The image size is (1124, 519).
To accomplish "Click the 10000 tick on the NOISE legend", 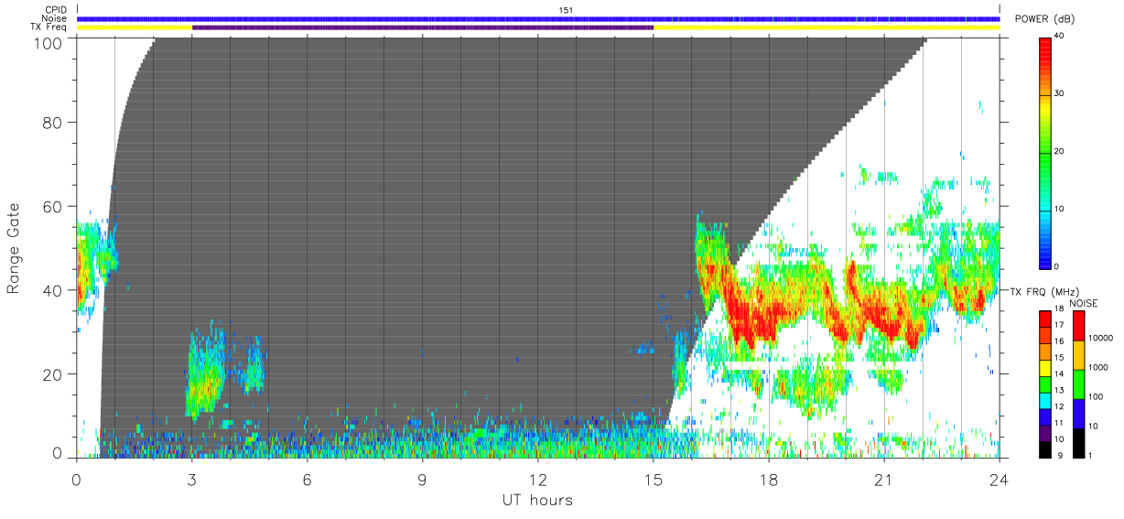I will click(1101, 339).
